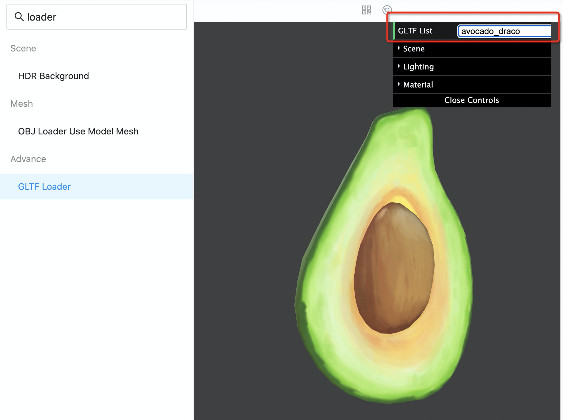
Task: Click the Close Controls button
Action: tap(472, 100)
